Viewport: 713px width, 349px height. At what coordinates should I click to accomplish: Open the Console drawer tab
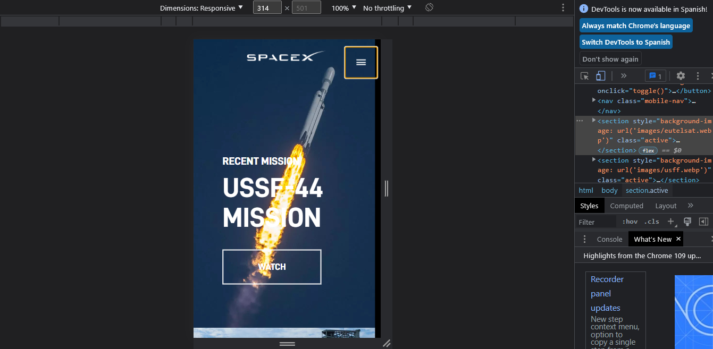(609, 239)
